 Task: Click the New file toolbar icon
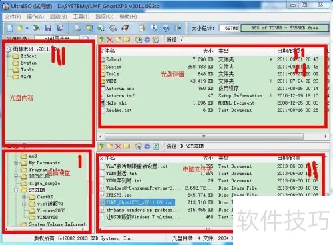[10, 28]
